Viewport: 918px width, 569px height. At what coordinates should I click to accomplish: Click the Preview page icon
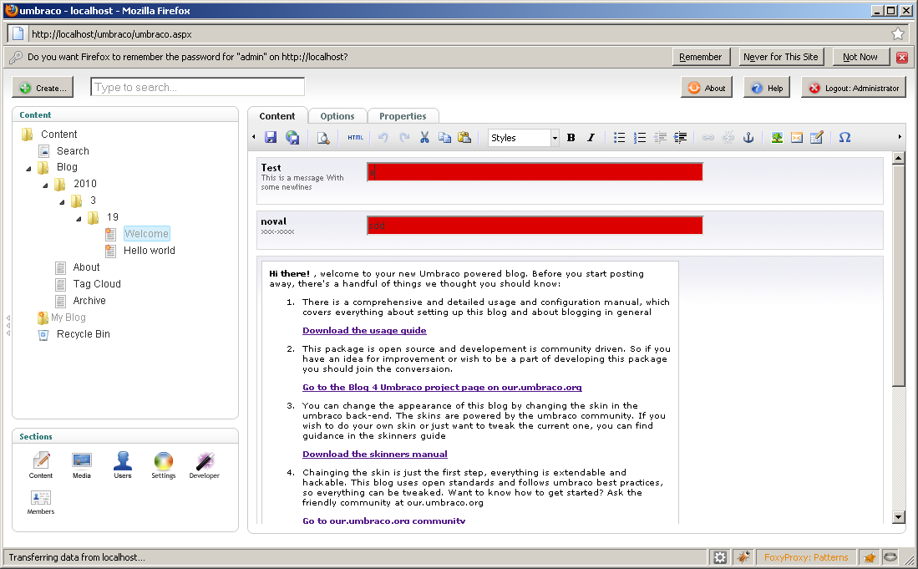[322, 138]
